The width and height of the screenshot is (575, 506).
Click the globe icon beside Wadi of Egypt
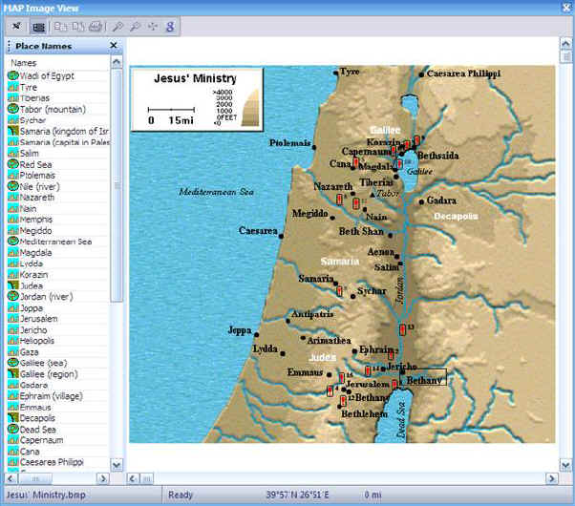point(13,75)
